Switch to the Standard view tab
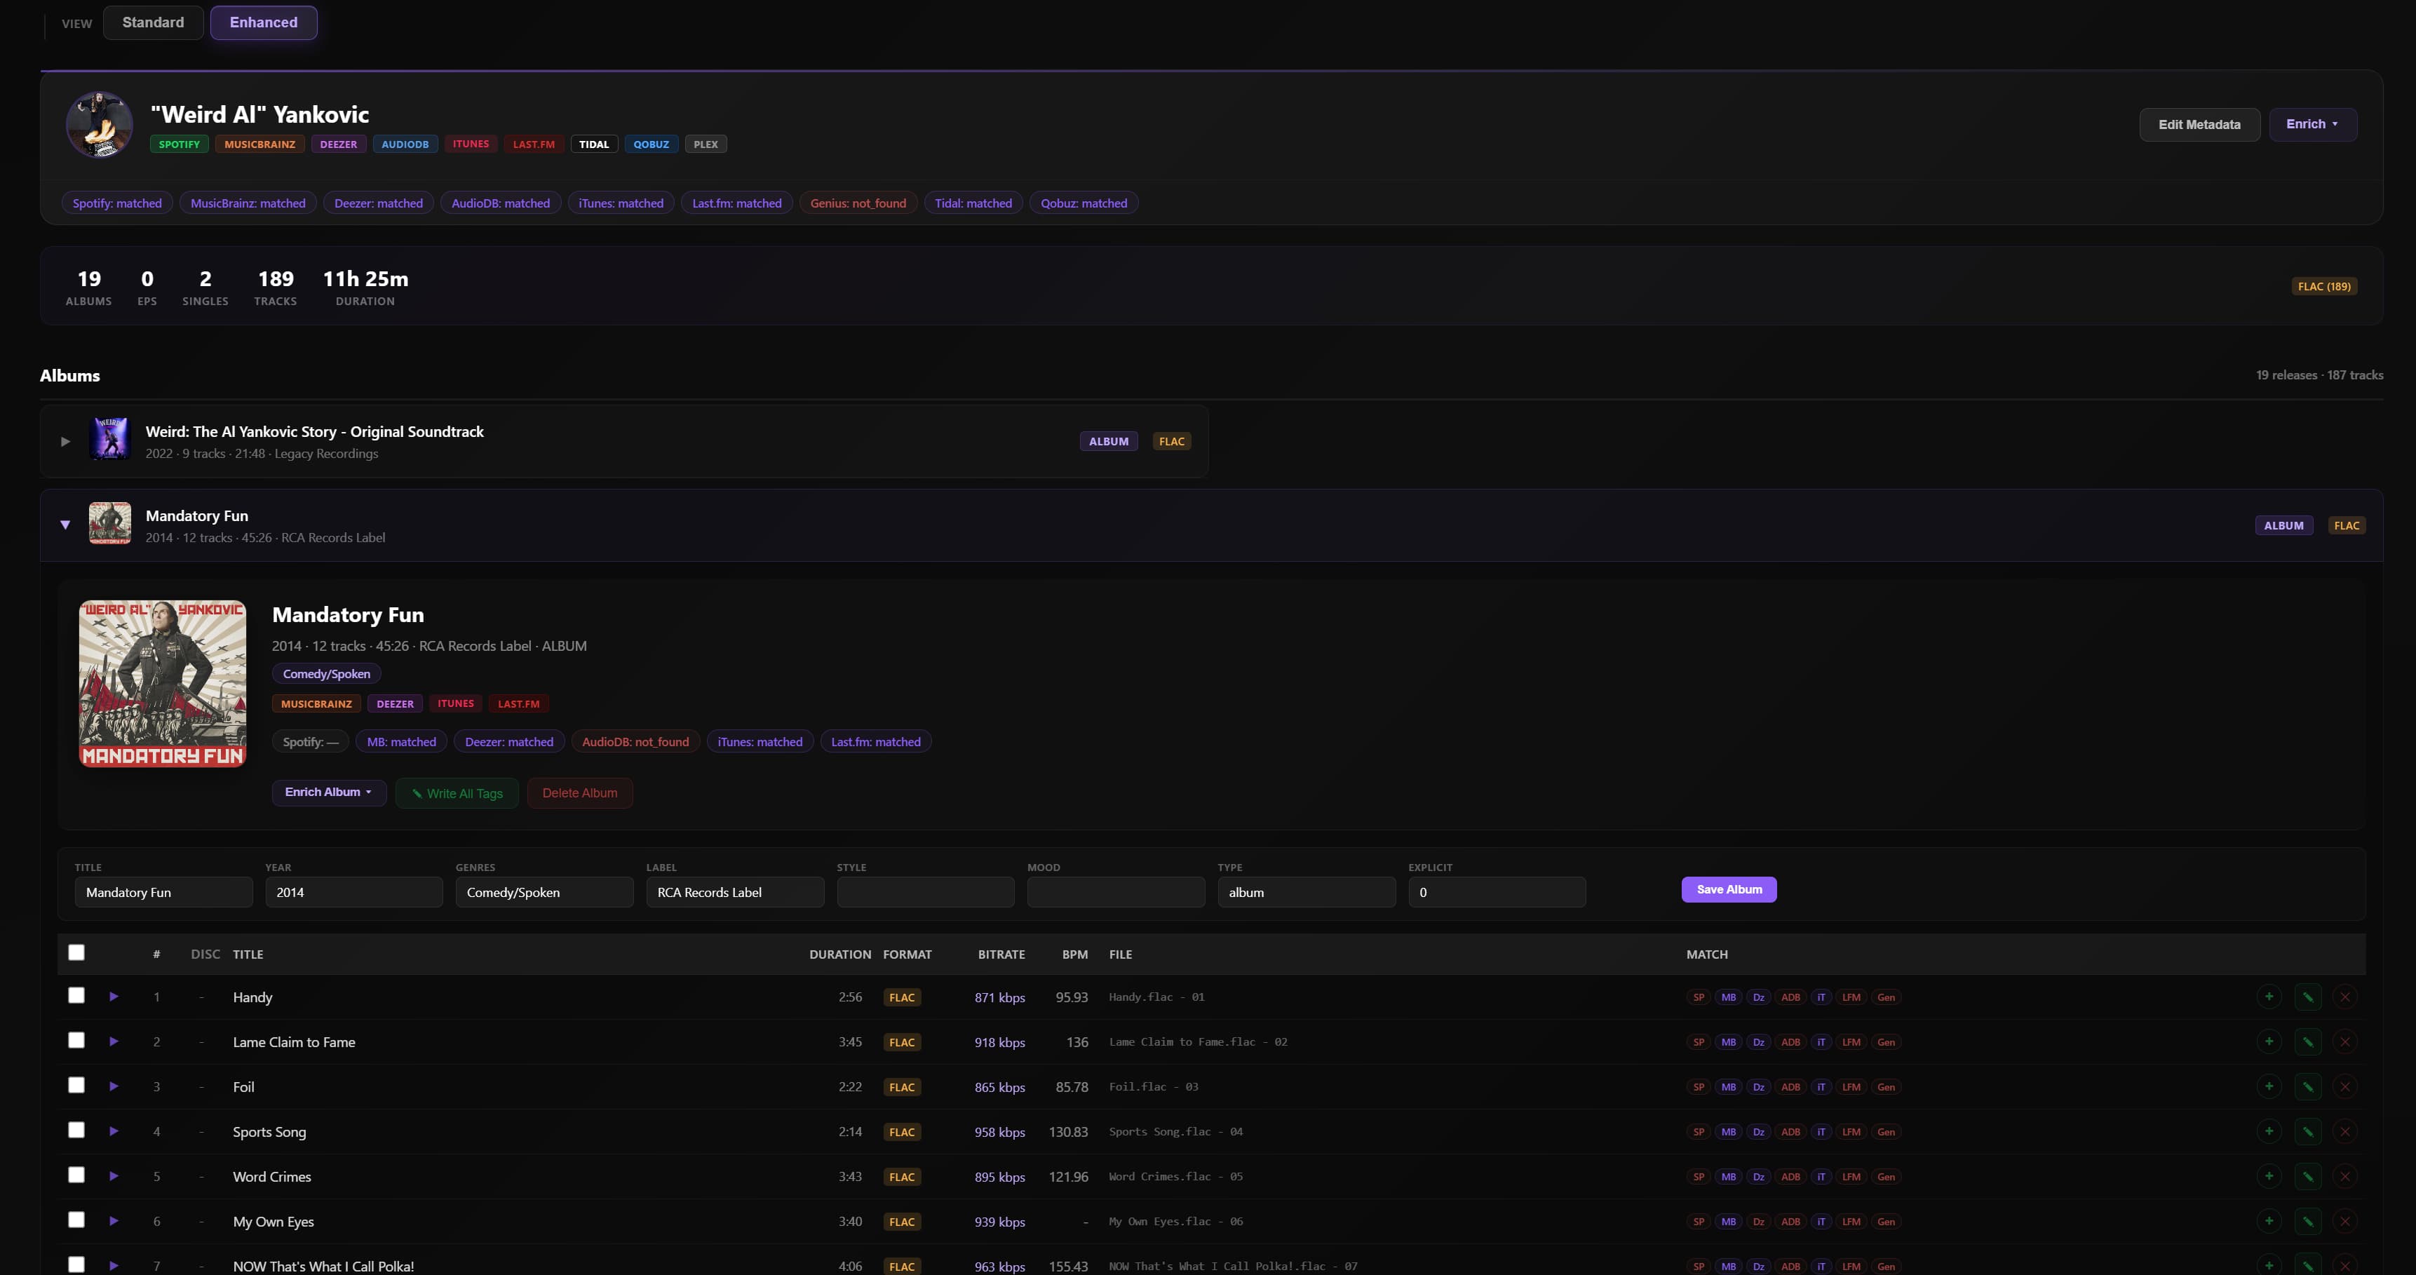 click(153, 22)
